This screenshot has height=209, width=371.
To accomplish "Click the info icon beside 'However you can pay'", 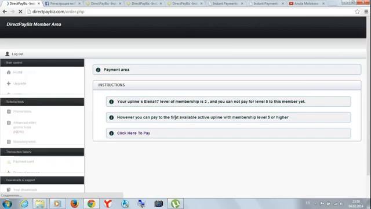I will [x=111, y=117].
